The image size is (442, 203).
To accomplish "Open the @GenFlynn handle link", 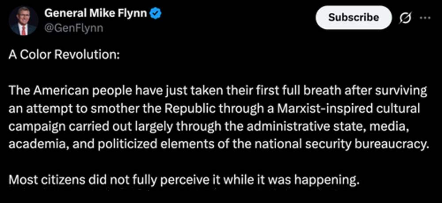I will click(x=73, y=28).
